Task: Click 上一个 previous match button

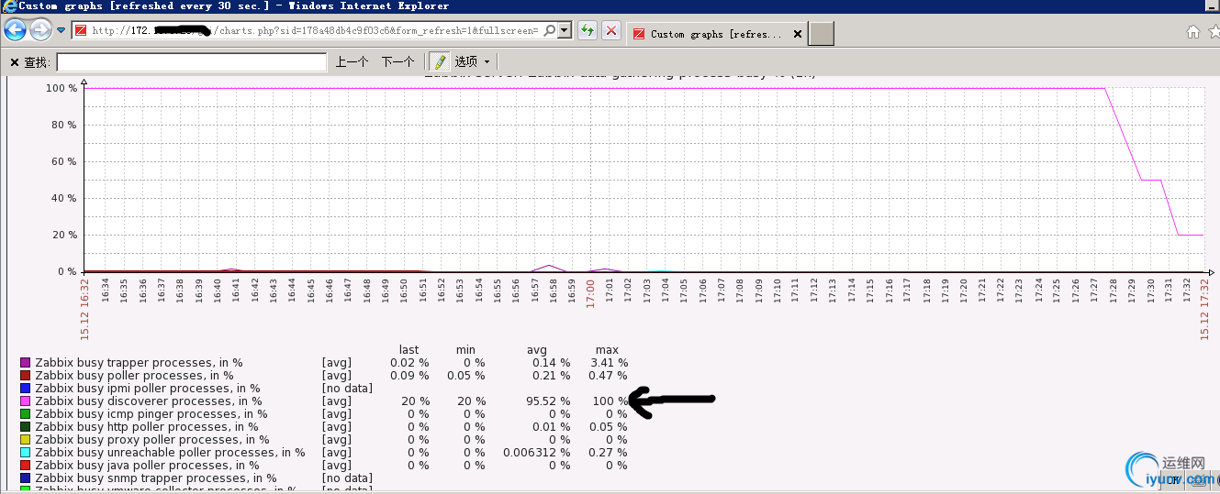Action: [352, 62]
